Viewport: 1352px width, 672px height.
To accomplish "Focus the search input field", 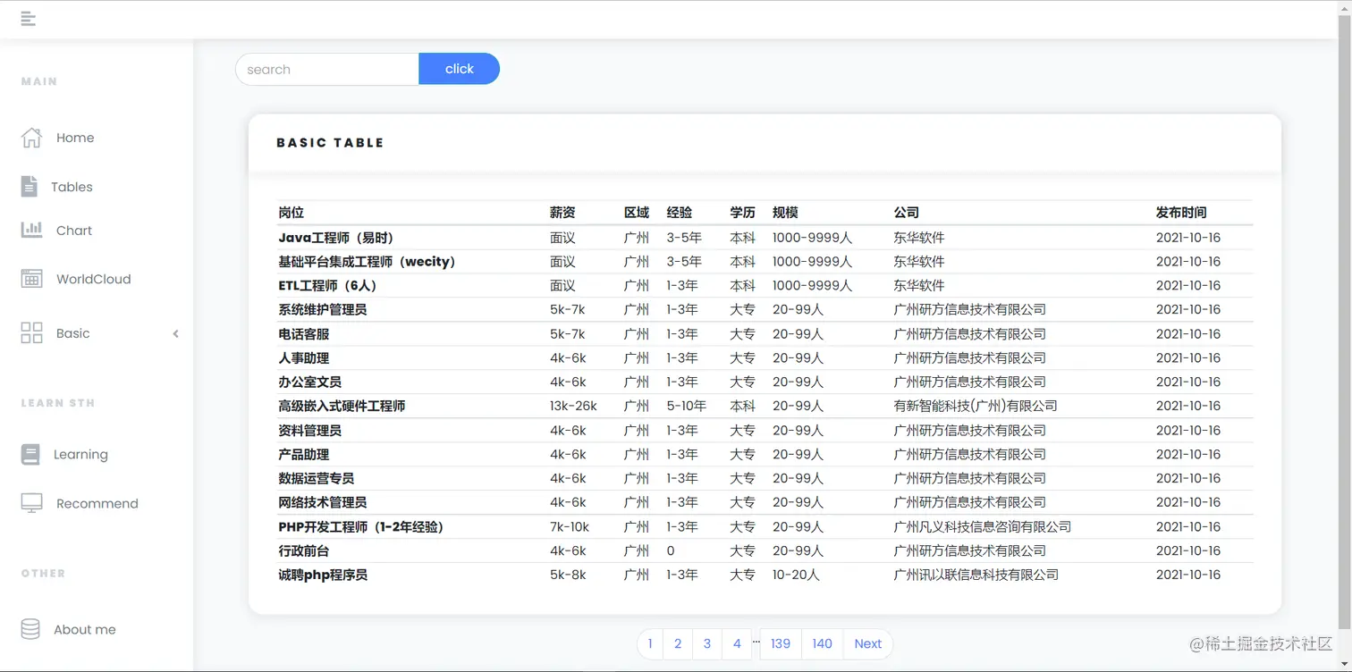I will (327, 69).
